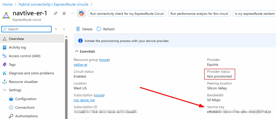
Task: Collapse the Essentials section
Action: [x=77, y=51]
